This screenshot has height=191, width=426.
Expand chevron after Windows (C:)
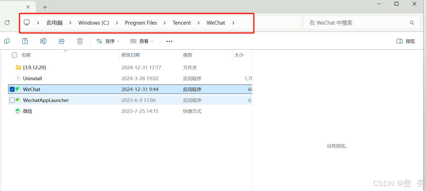[117, 23]
